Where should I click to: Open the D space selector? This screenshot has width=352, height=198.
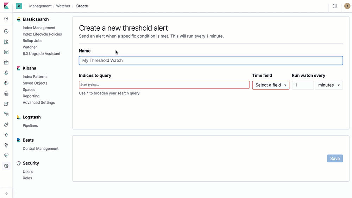[x=19, y=6]
